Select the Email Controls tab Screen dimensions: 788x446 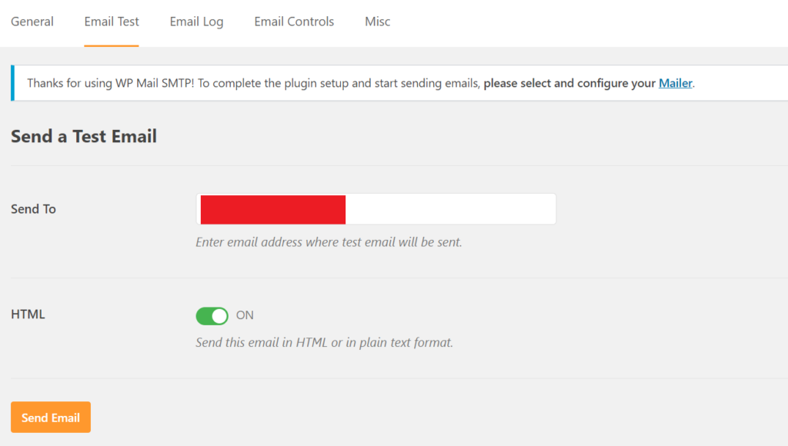[293, 22]
